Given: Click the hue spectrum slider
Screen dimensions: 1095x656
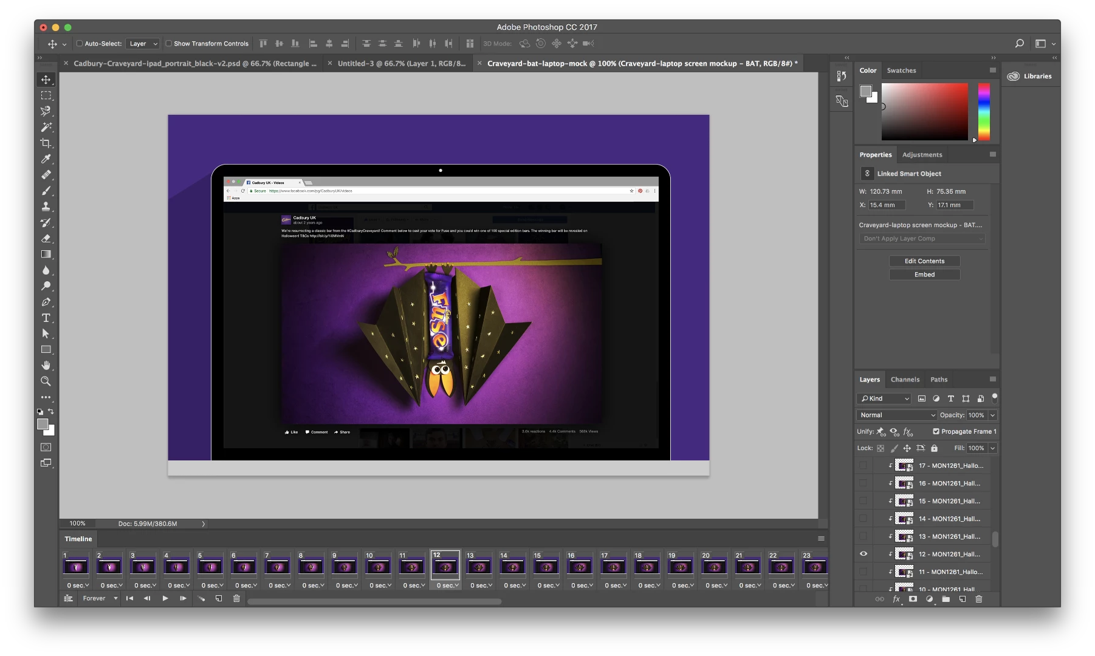Looking at the screenshot, I should [984, 112].
